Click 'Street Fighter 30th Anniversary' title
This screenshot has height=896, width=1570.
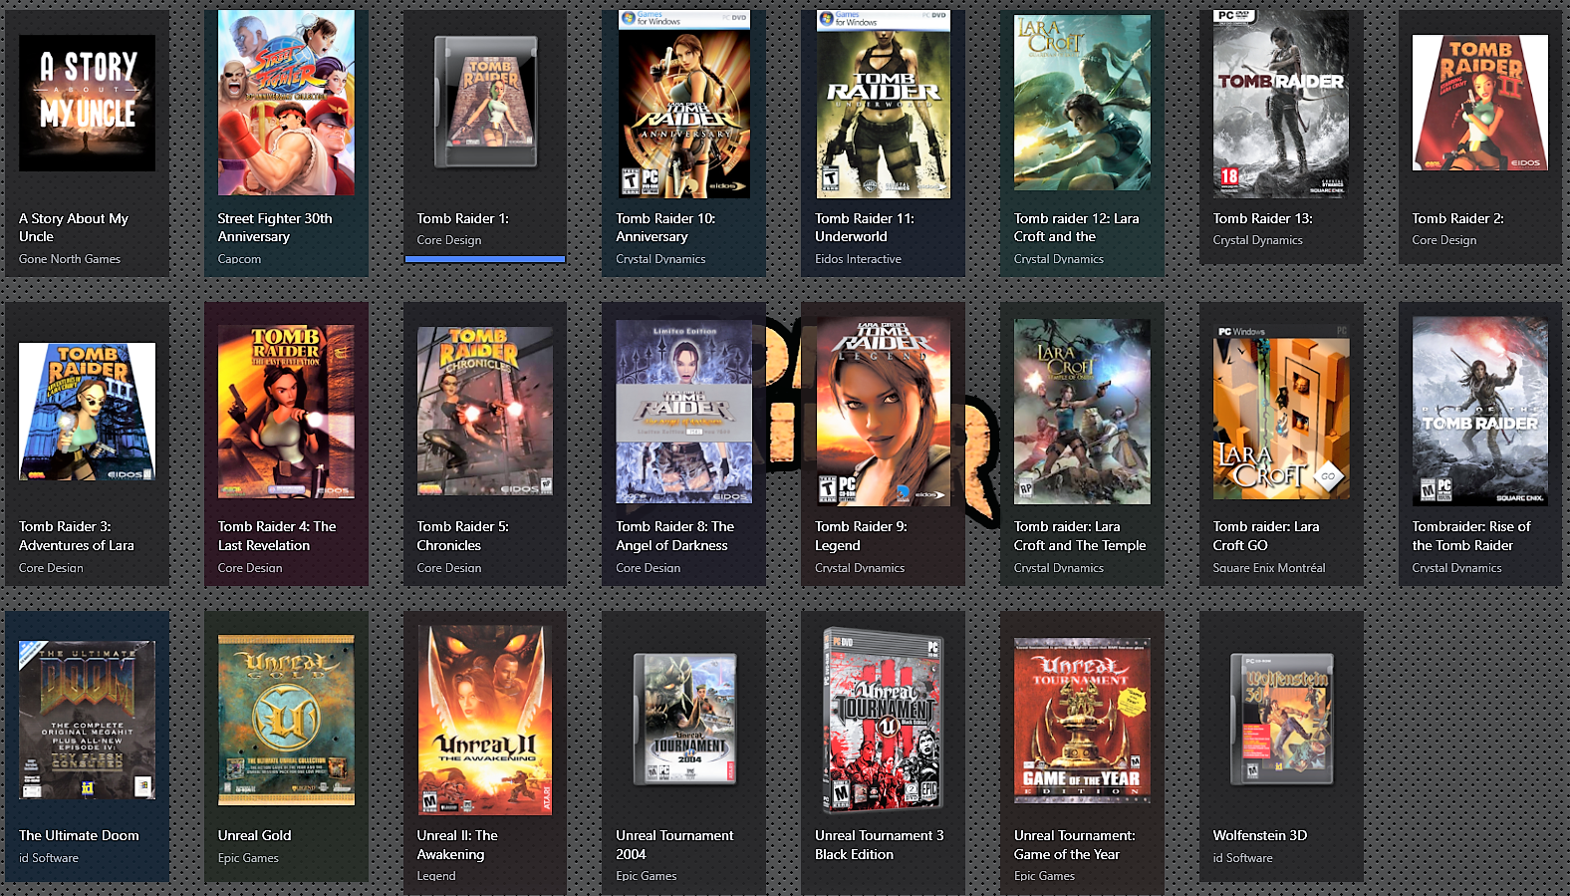[x=275, y=227]
